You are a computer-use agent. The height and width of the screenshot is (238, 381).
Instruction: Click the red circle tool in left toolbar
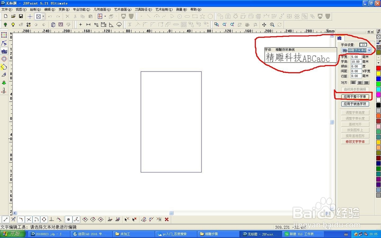tap(4, 59)
